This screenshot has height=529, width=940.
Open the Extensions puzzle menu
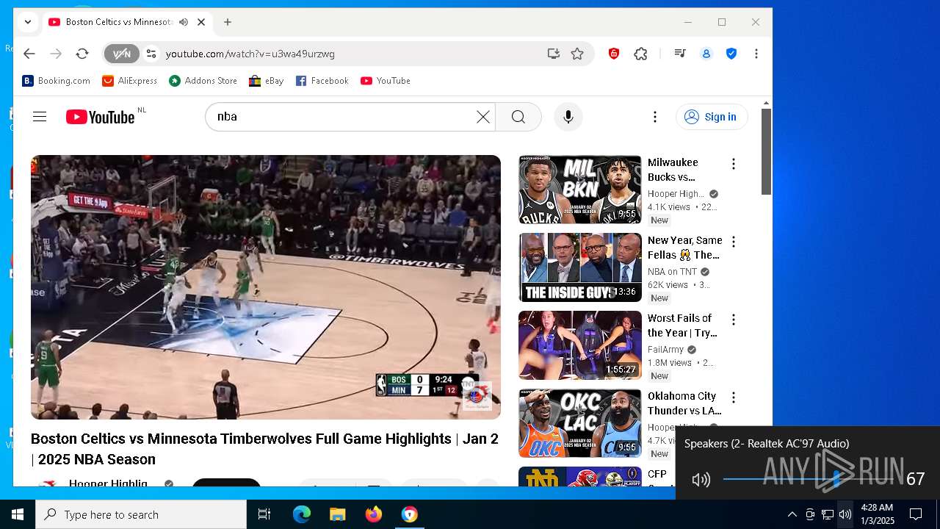[640, 54]
